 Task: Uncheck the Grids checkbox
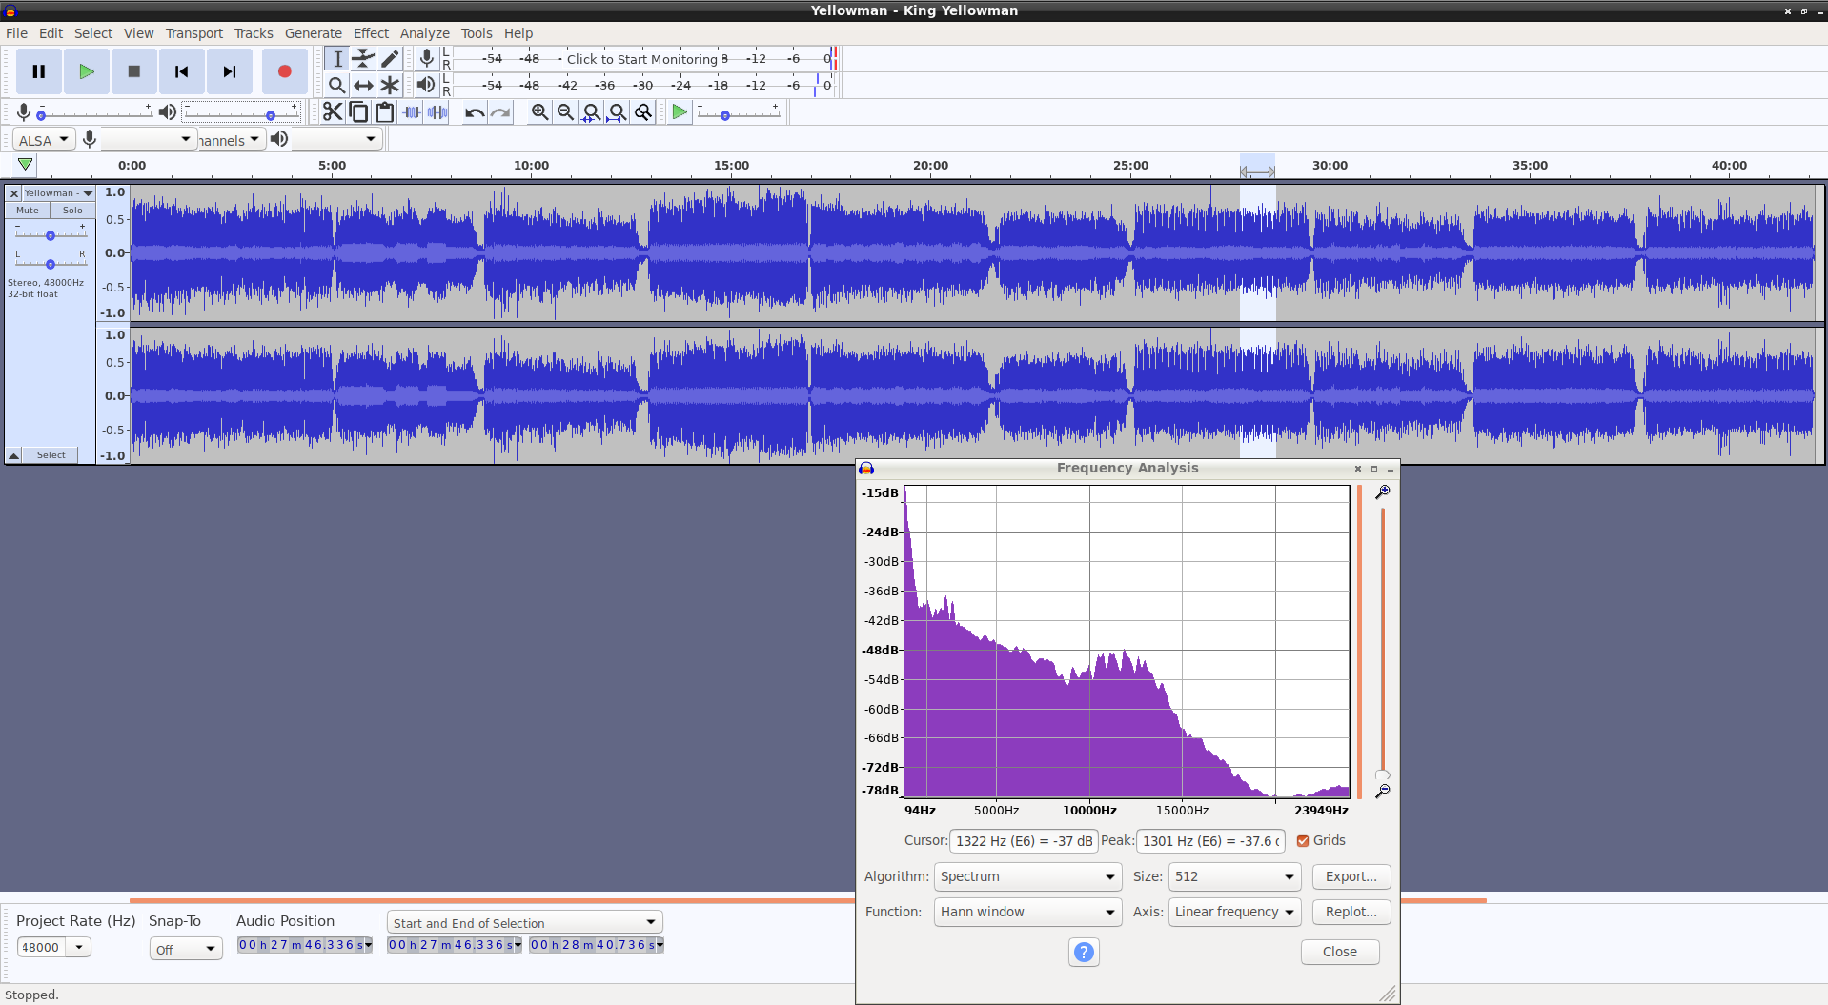[1303, 841]
